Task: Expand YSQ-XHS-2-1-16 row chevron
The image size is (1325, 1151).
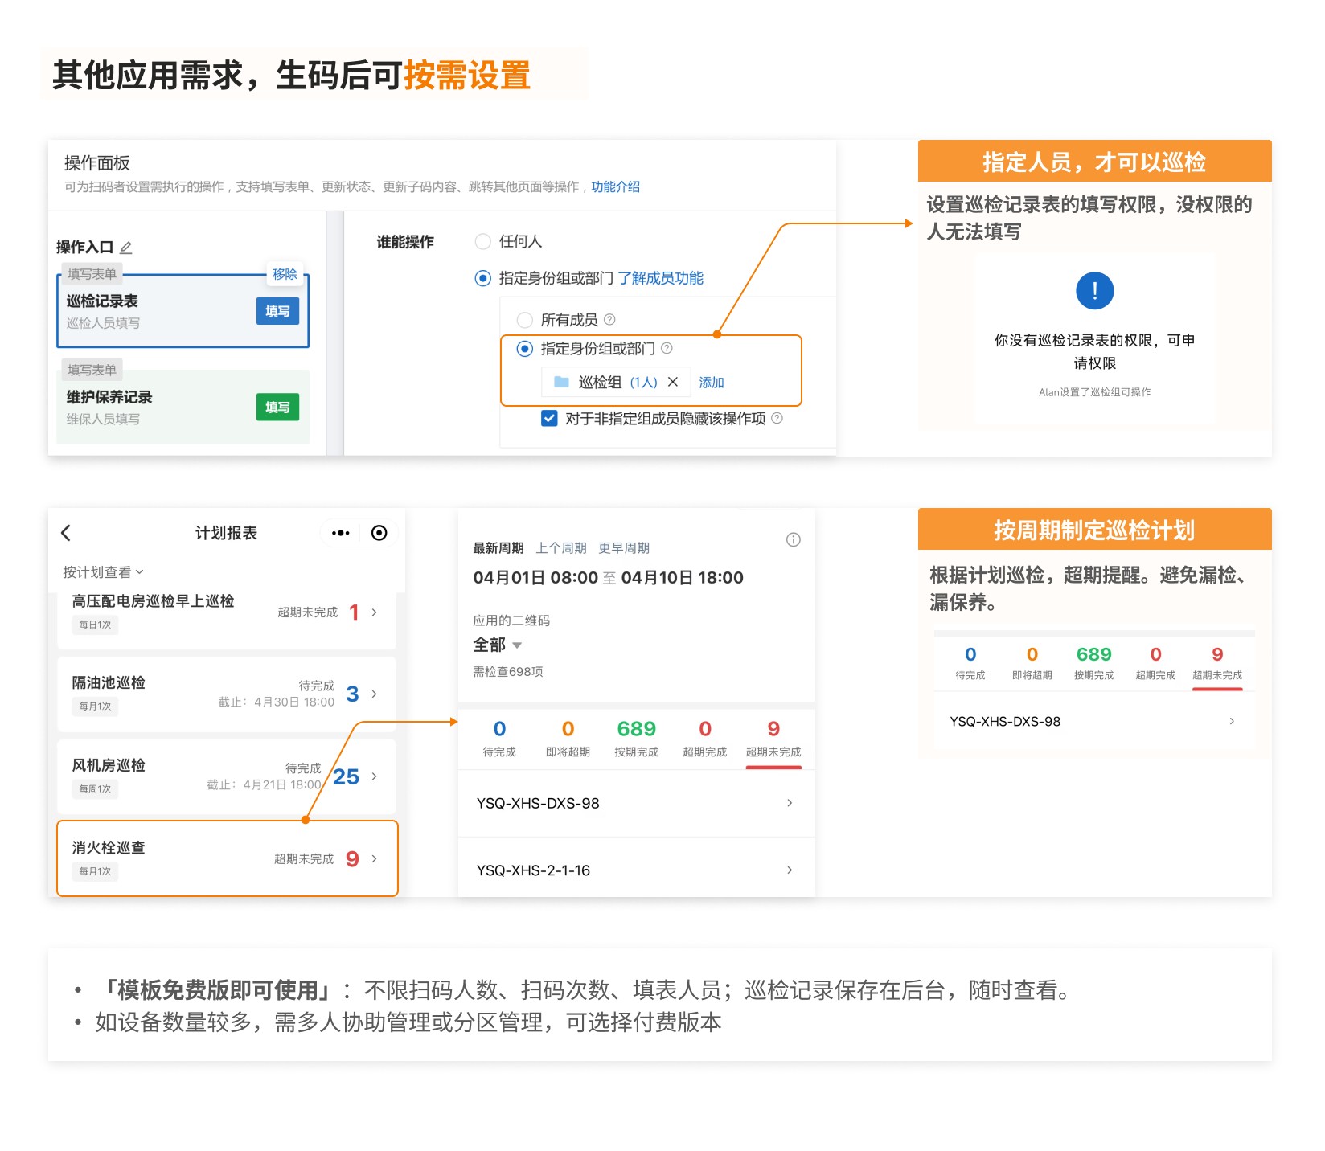Action: 790,870
